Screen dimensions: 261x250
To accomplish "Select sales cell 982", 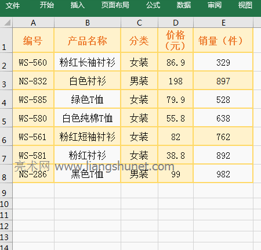I will click(223, 174).
